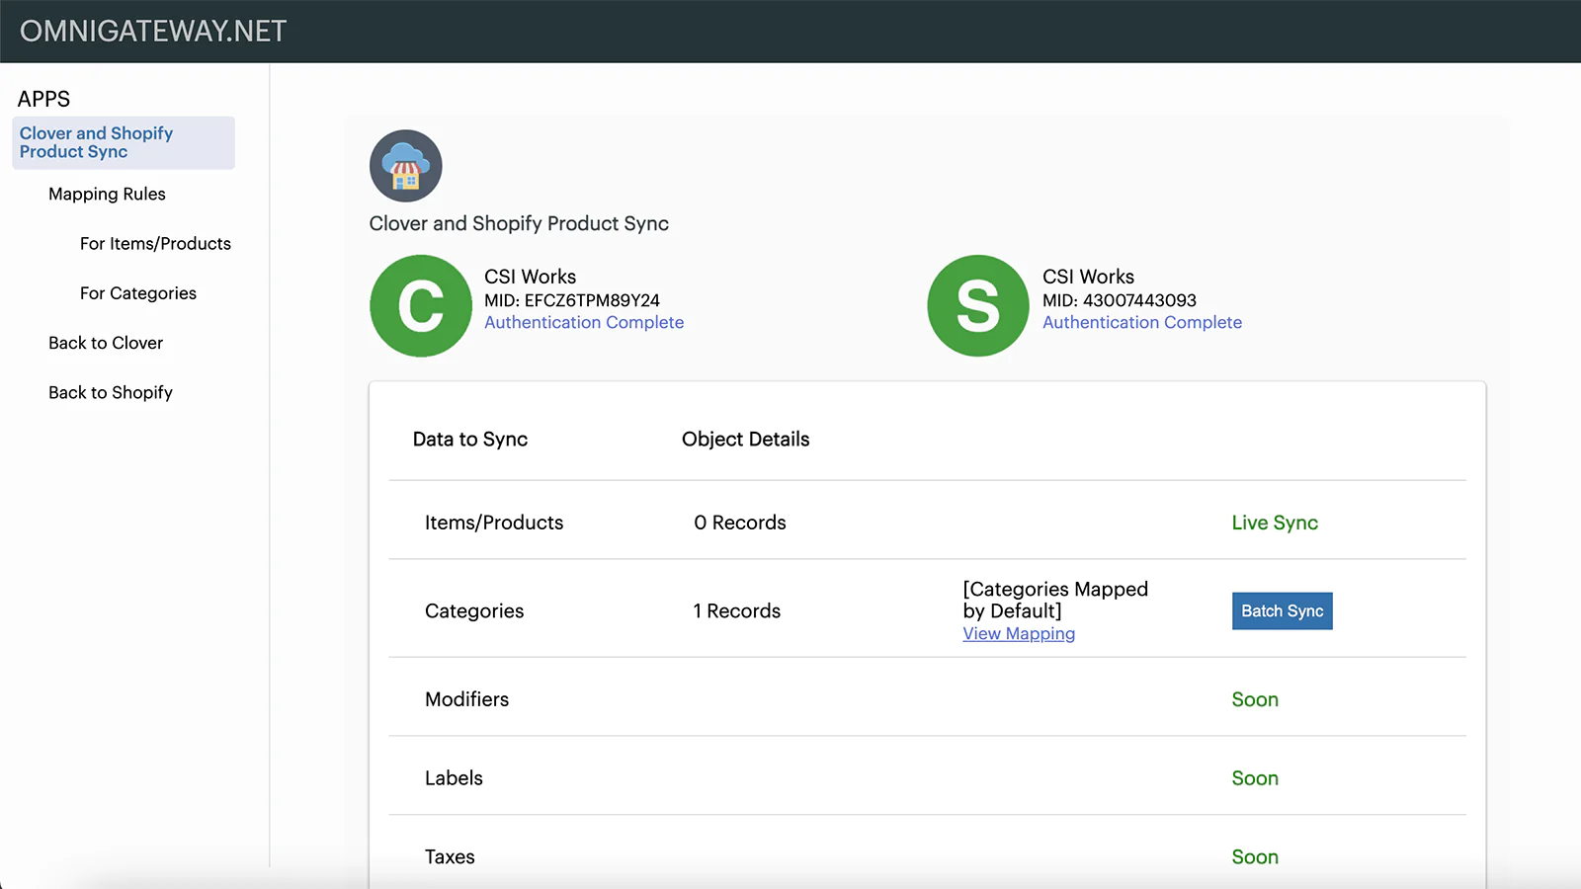The image size is (1581, 889).
Task: Open Mapping Rules in sidebar
Action: tap(107, 195)
